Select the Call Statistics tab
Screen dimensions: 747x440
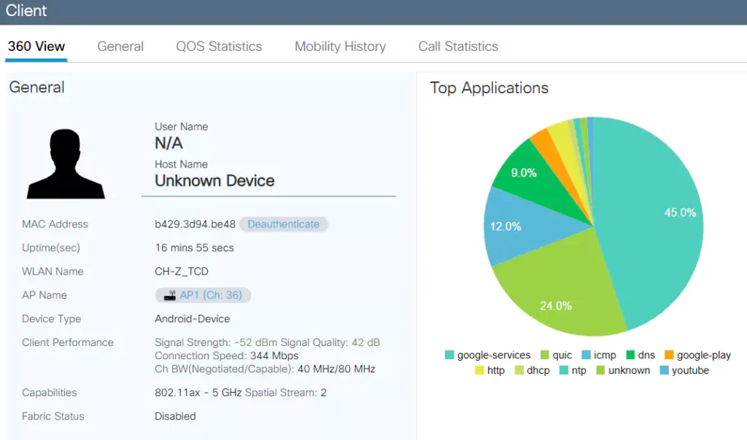pos(458,47)
